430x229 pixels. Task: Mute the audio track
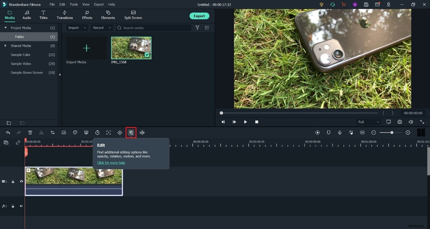click(21, 206)
